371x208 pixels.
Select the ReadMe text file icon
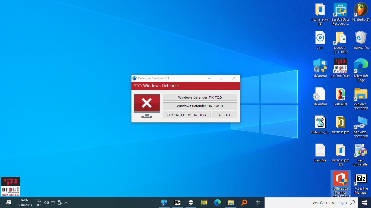pos(320,153)
